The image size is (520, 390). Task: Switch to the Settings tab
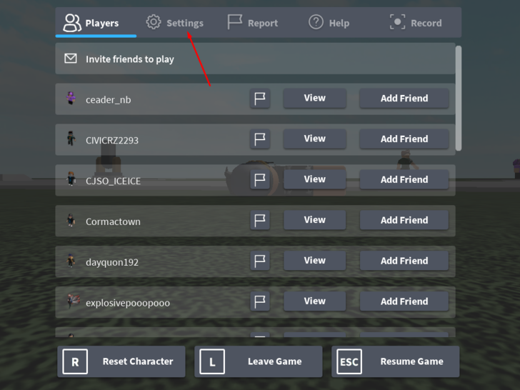click(175, 23)
